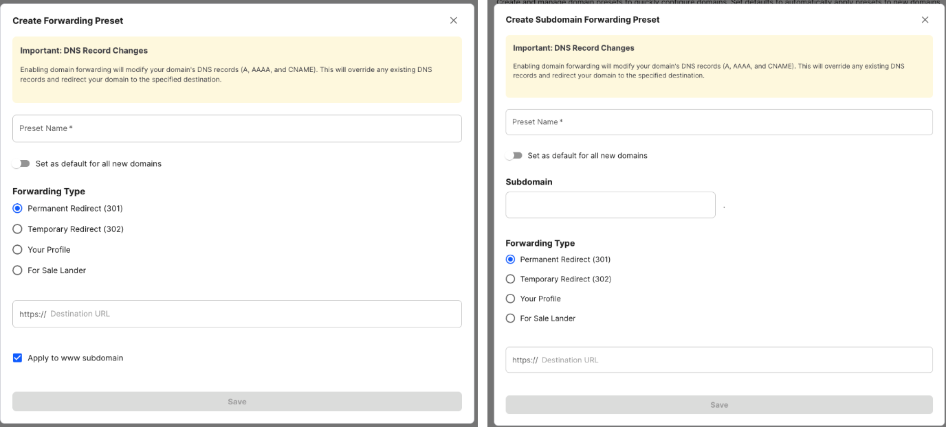
Task: Toggle default for new domains in Subdomain Forwarding dialog
Action: (x=514, y=156)
